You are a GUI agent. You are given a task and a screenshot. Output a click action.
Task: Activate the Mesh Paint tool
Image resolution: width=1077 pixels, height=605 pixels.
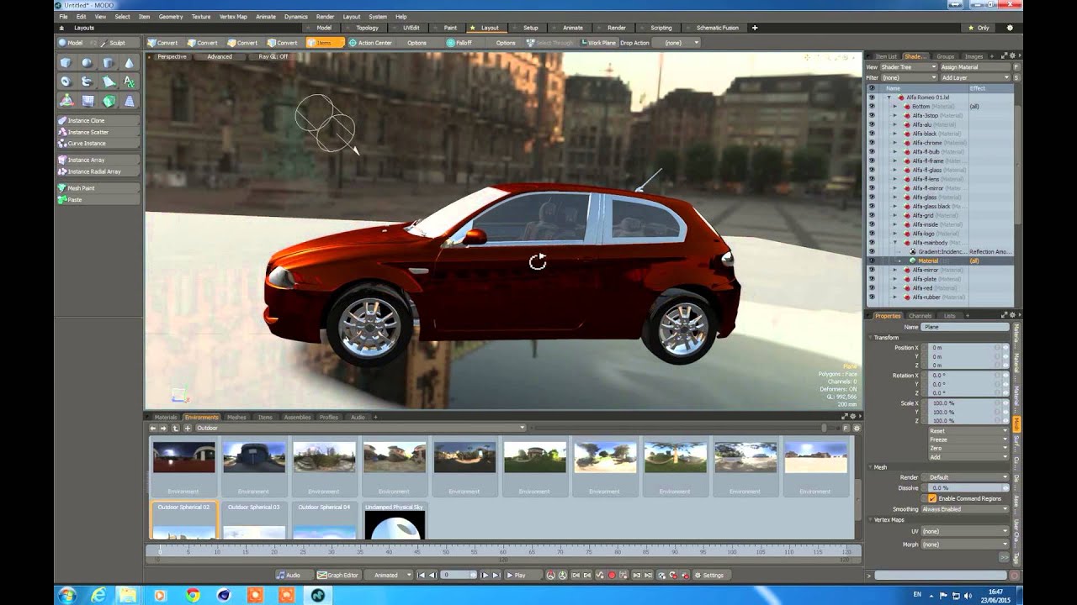point(98,188)
